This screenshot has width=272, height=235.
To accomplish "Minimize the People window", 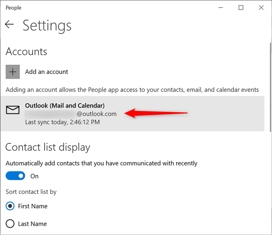I will [221, 8].
